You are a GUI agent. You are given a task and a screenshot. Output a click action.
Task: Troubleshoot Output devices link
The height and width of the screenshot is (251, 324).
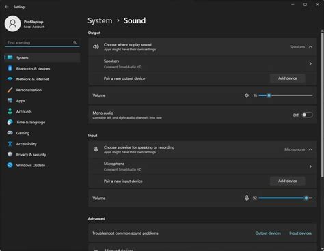pos(268,233)
